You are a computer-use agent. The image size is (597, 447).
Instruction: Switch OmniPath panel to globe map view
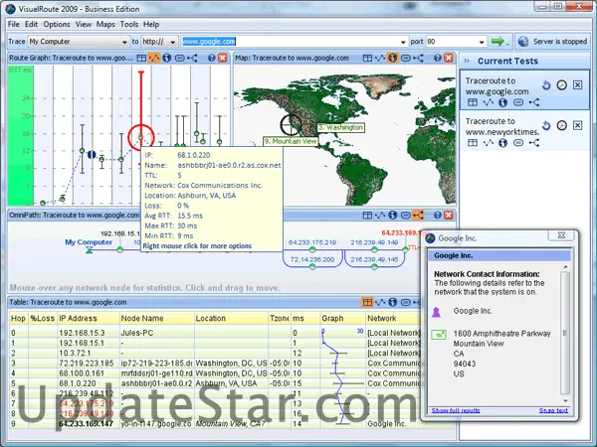(393, 216)
